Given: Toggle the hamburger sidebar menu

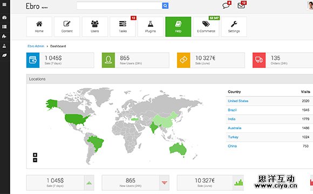Looking at the screenshot, I should 4,4.
